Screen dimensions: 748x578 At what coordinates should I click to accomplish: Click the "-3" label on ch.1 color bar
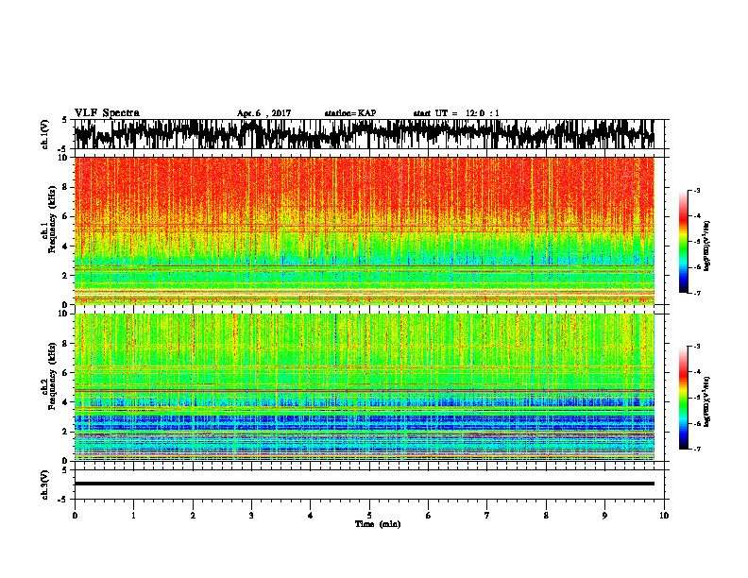pyautogui.click(x=697, y=191)
